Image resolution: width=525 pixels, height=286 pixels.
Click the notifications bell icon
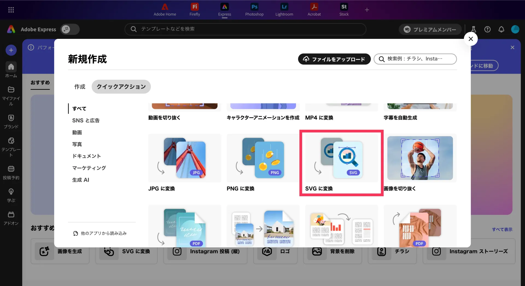tap(501, 29)
